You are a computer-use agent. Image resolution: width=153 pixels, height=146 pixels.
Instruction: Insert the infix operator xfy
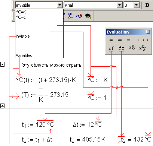132,48
